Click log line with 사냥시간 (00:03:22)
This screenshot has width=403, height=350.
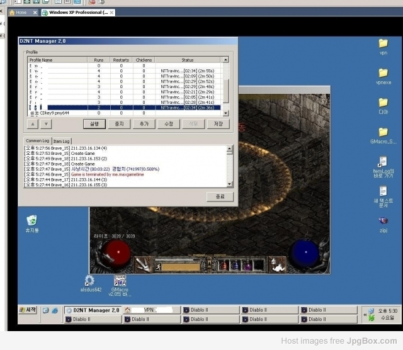pos(92,169)
